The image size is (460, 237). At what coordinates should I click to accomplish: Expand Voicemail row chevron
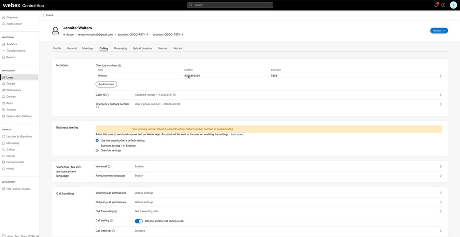[440, 166]
